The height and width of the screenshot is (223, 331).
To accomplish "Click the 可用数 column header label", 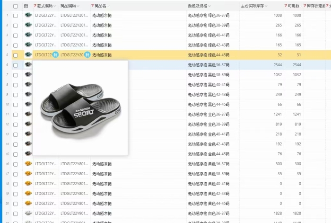I will (294, 6).
